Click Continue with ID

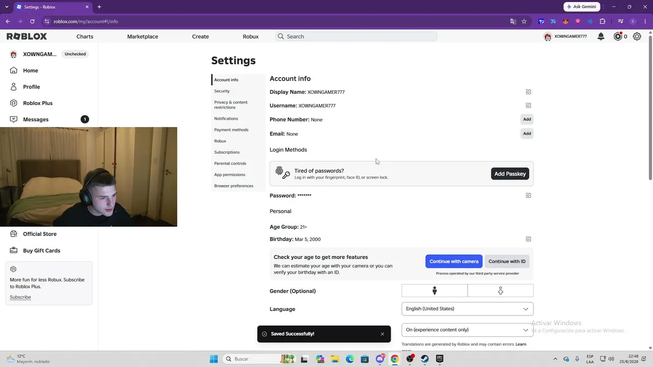tap(507, 261)
